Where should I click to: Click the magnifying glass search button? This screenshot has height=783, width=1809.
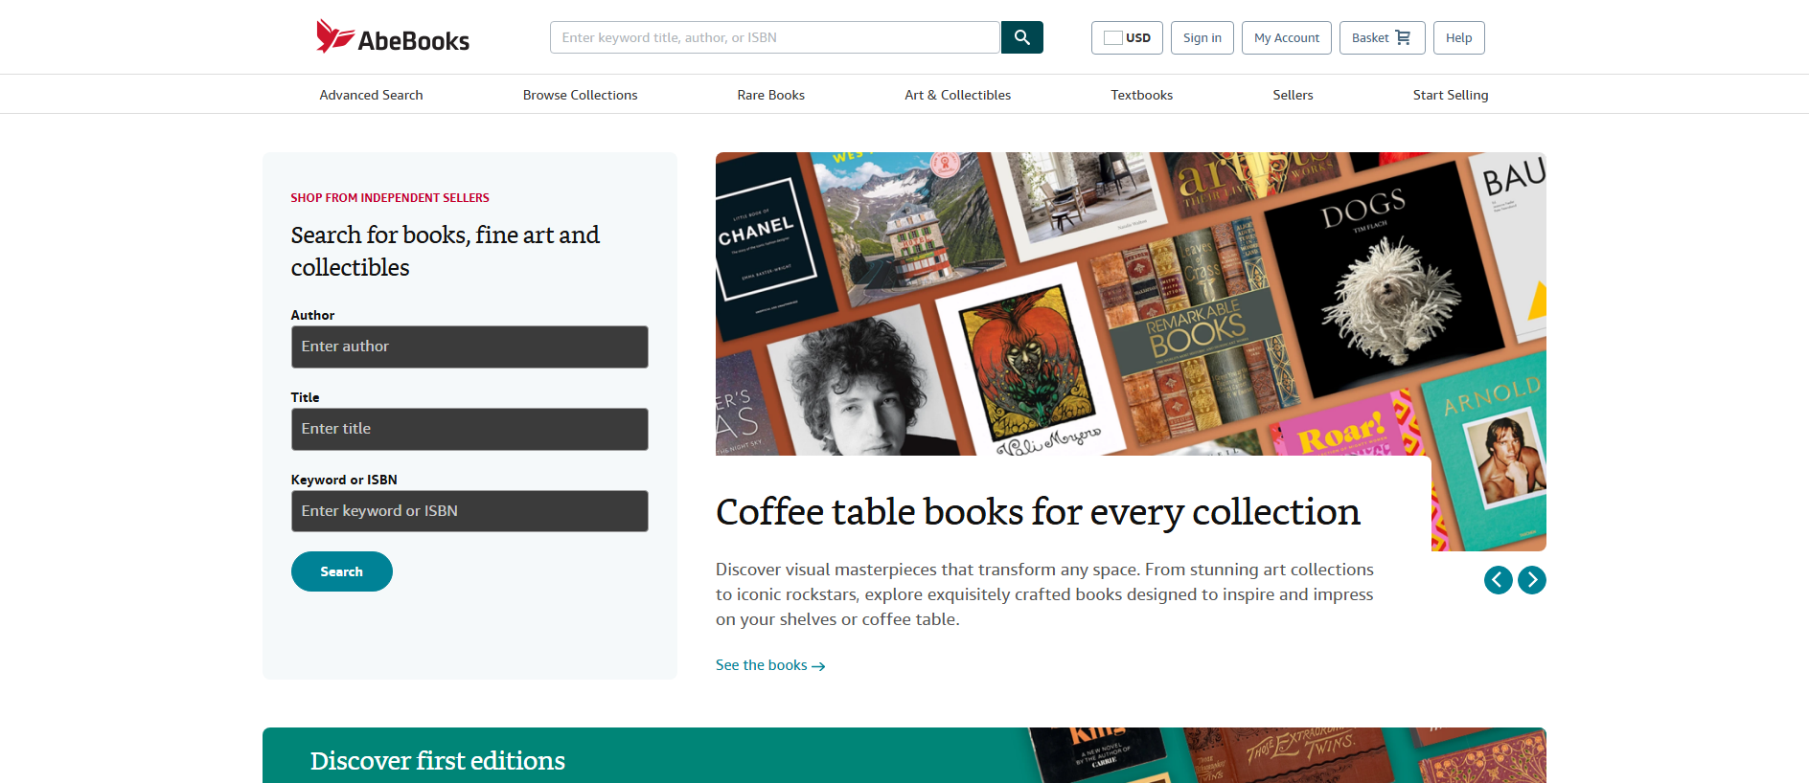tap(1021, 37)
